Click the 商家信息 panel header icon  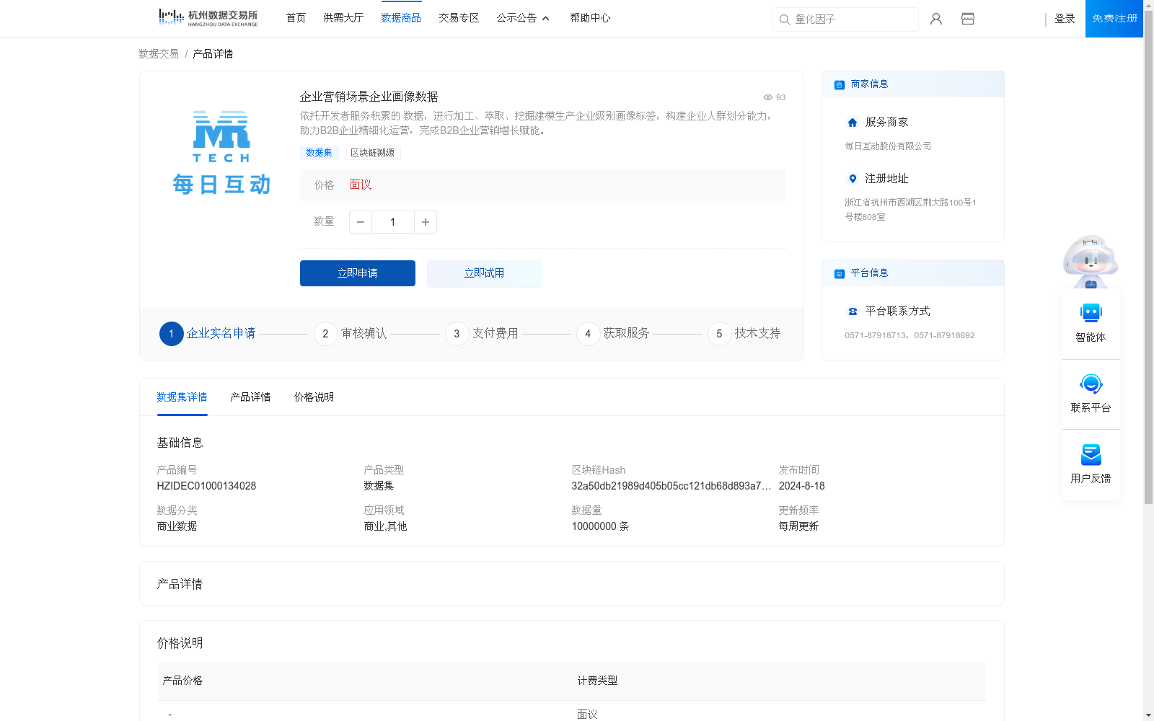click(840, 84)
